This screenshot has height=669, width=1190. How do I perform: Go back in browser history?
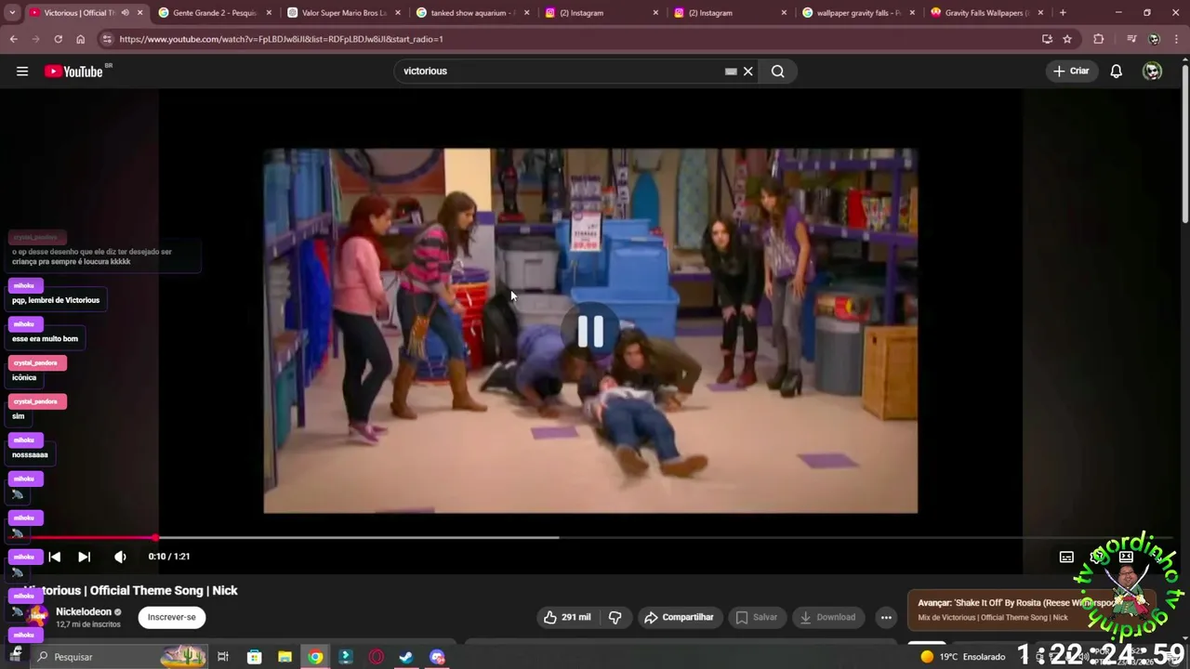pyautogui.click(x=13, y=39)
